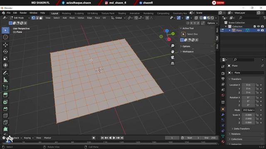The image size is (266, 149).
Task: Toggle lock on Scale X
Action: 257,115
